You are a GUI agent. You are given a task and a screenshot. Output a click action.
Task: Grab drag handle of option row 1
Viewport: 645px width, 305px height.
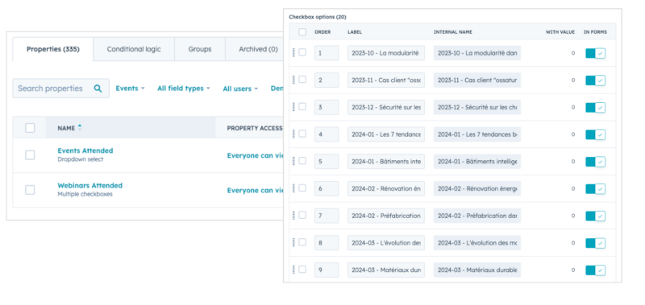point(293,52)
